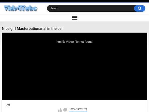Click the Vids4Tube logo
The width and height of the screenshot is (149, 112).
click(21, 8)
